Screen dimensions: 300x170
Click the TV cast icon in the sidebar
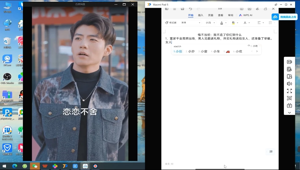click(x=289, y=105)
